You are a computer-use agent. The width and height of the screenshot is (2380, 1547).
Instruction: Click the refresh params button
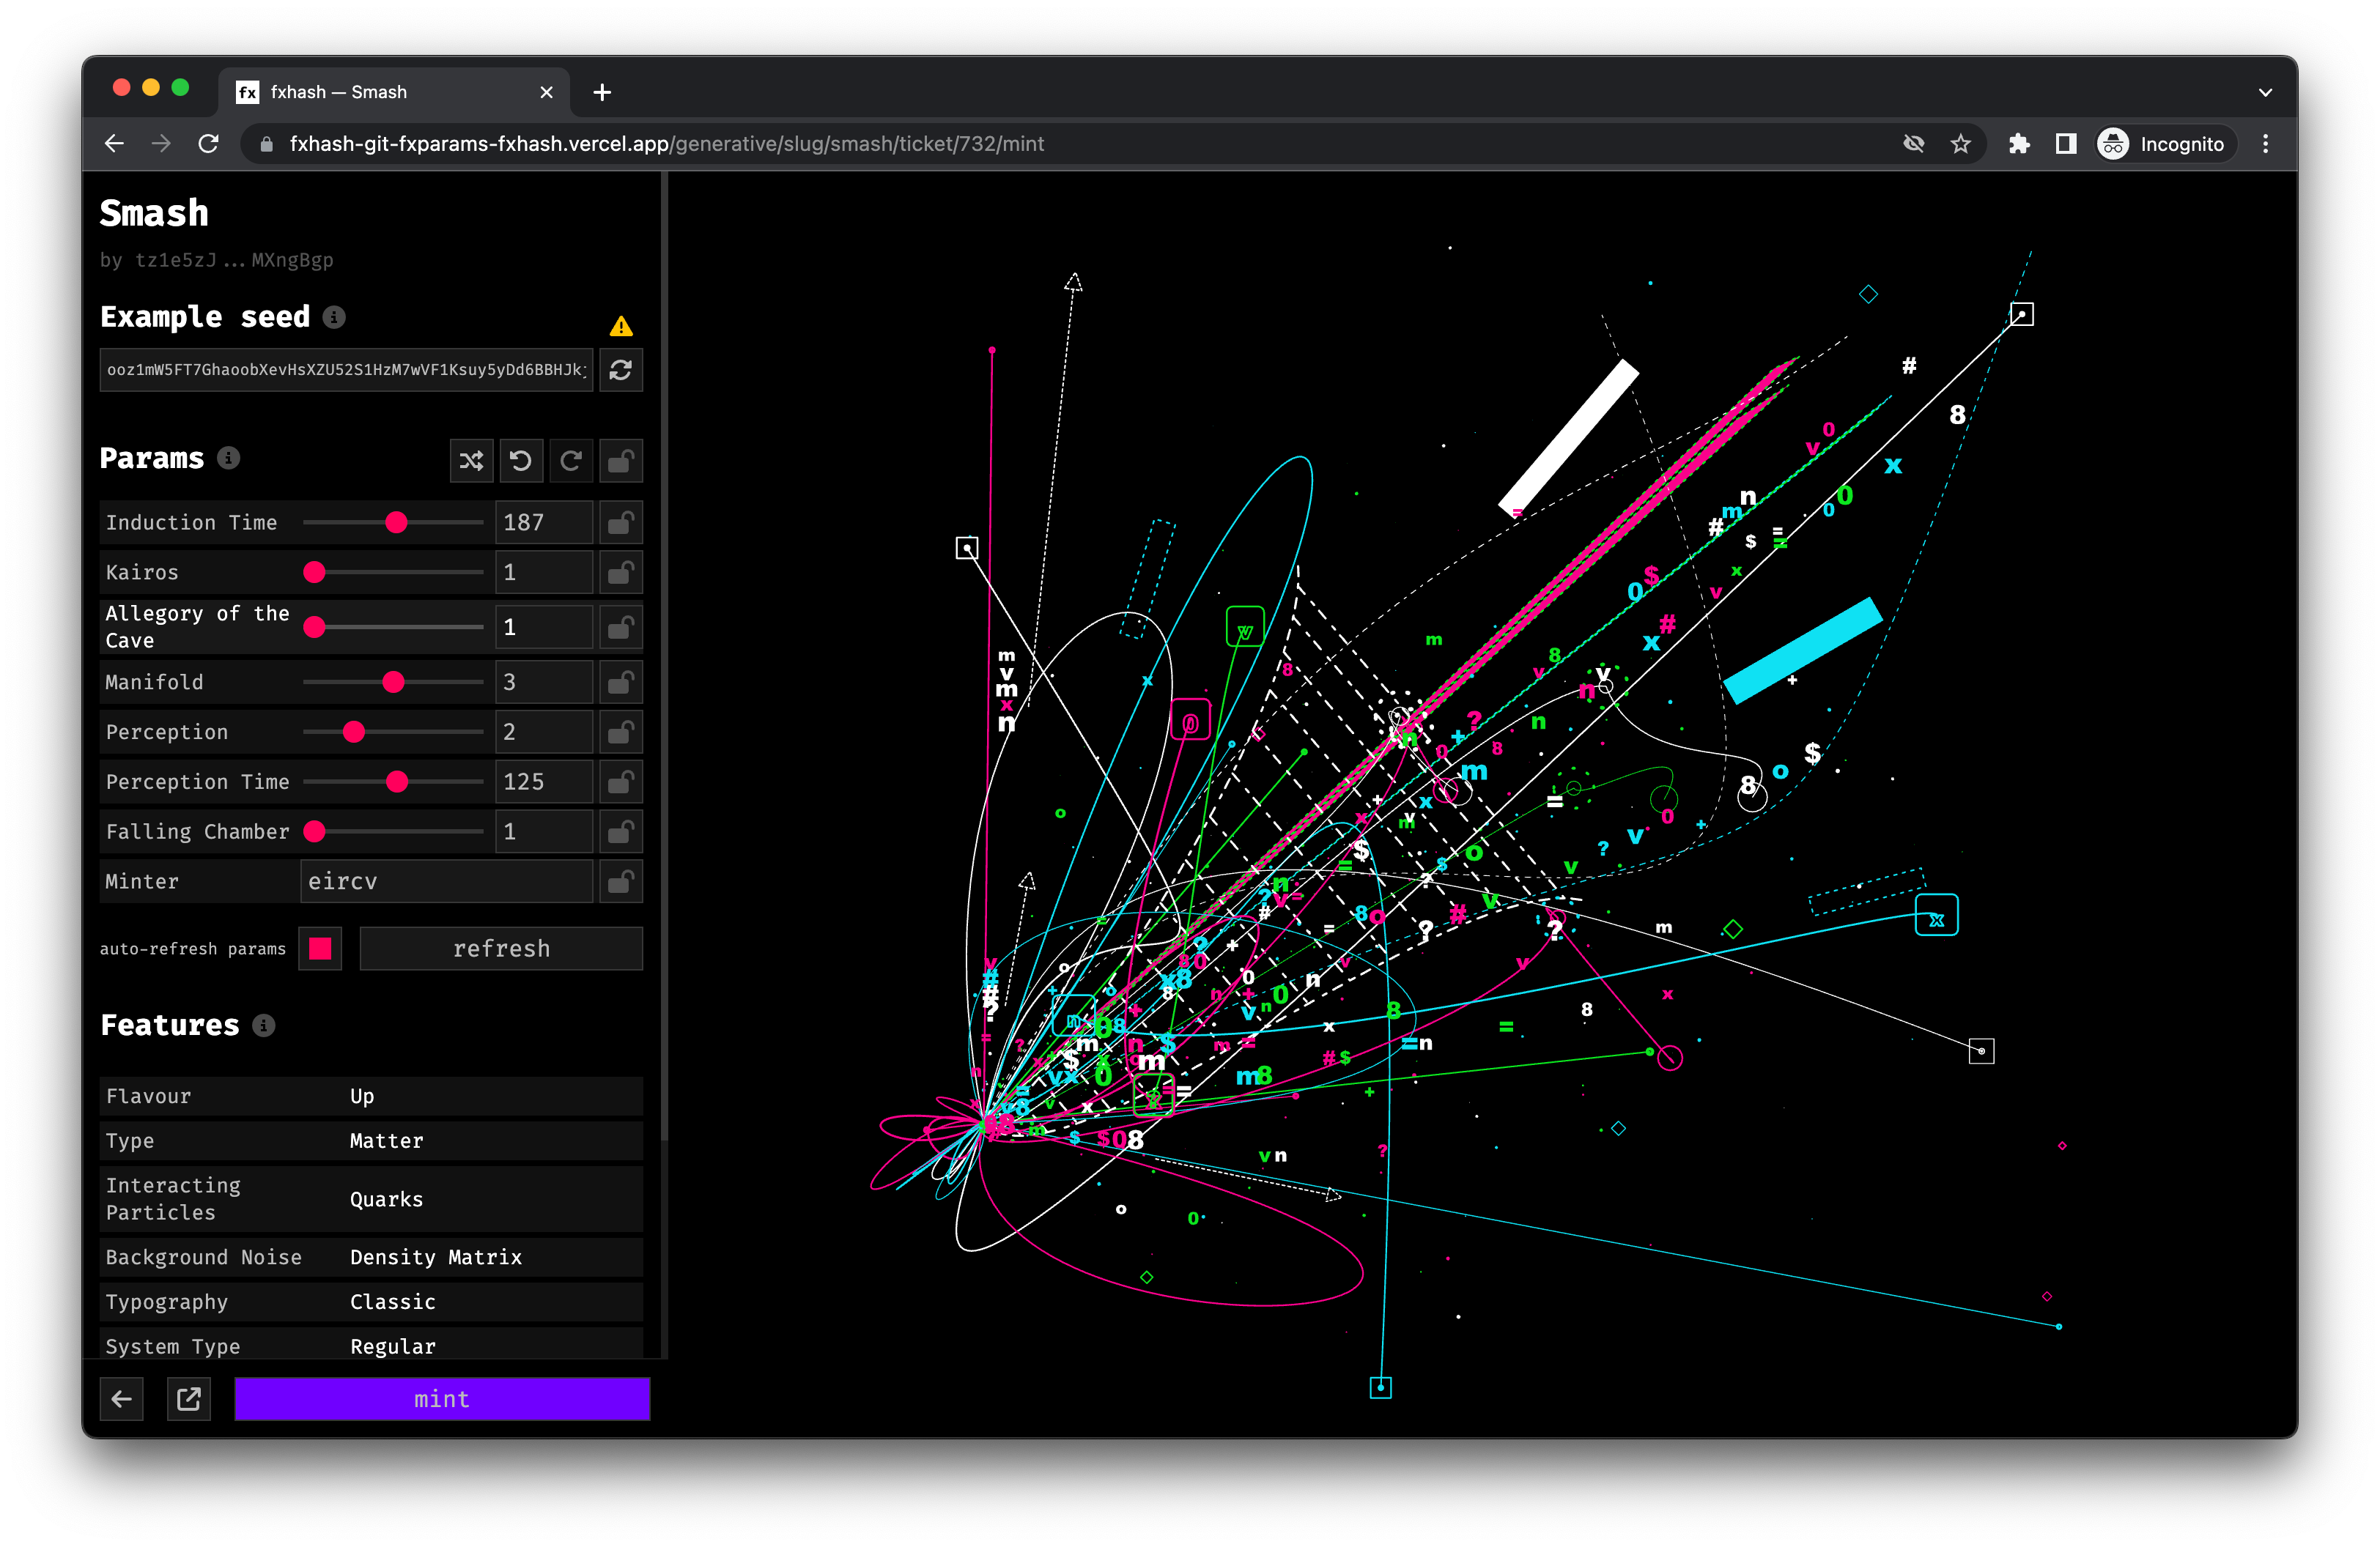click(501, 949)
